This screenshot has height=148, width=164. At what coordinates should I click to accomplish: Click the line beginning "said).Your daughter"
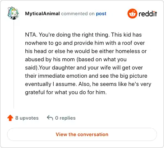pyautogui.click(x=84, y=68)
